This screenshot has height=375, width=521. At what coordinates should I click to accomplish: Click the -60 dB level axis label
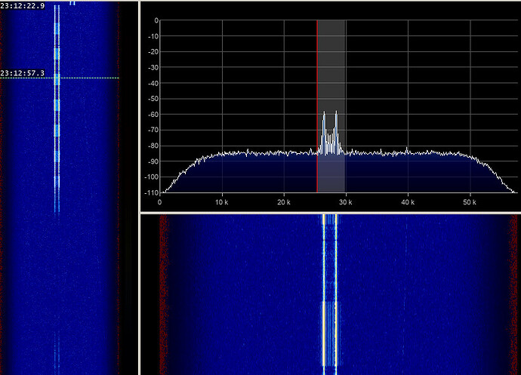coord(153,115)
